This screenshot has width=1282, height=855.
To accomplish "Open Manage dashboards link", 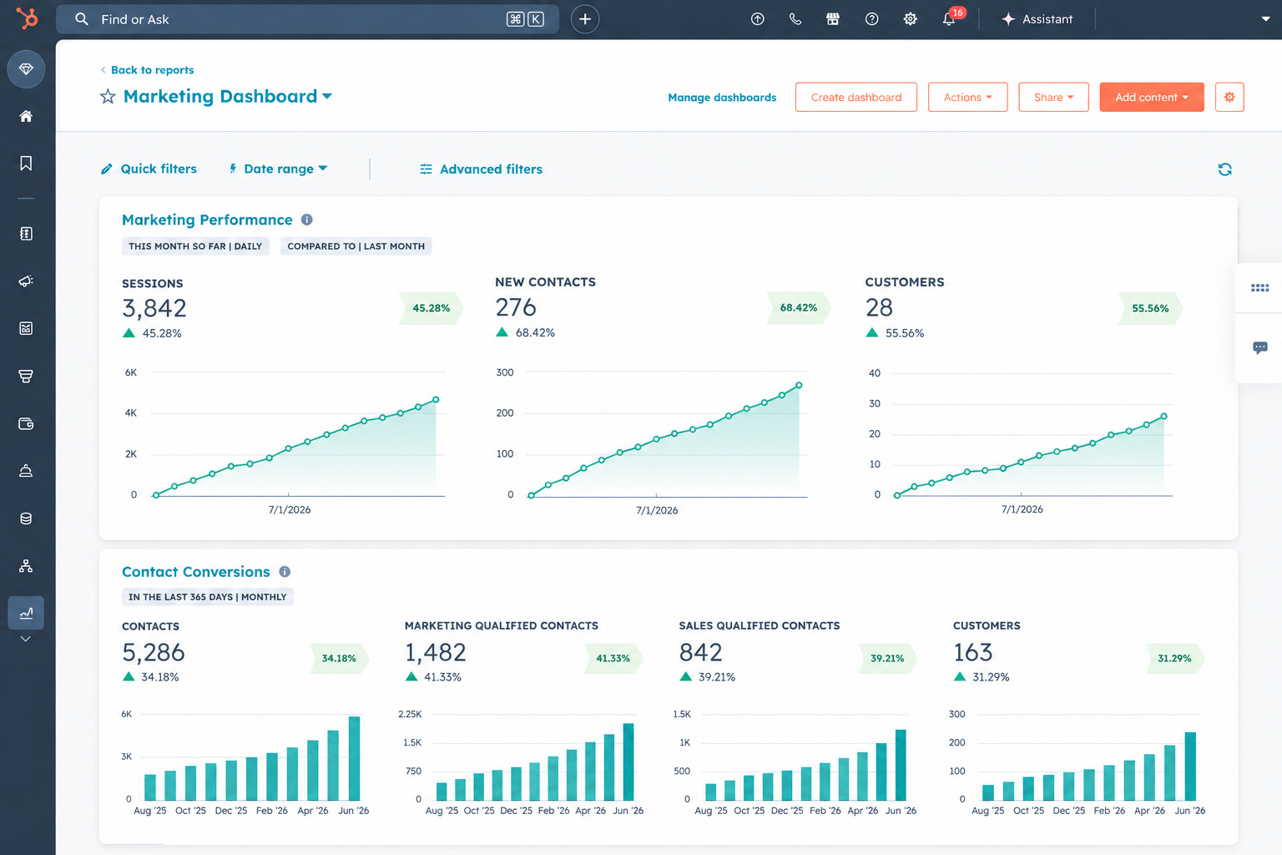I will (x=722, y=98).
